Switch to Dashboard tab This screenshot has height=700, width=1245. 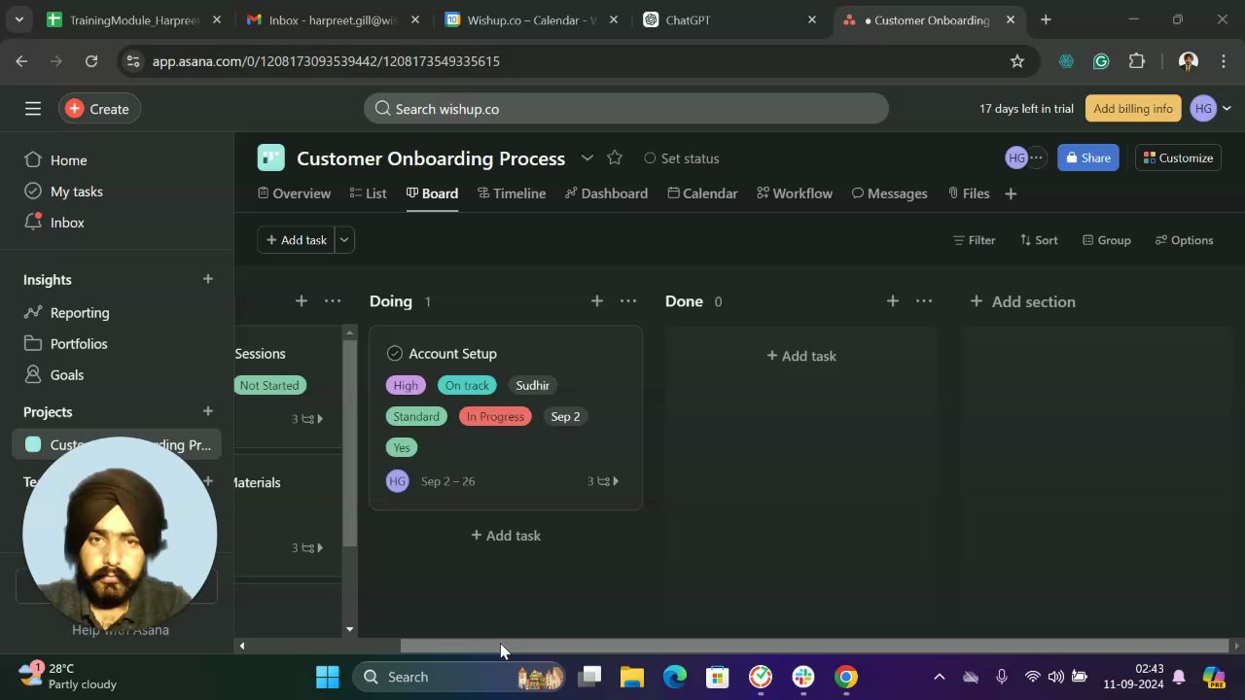[606, 193]
